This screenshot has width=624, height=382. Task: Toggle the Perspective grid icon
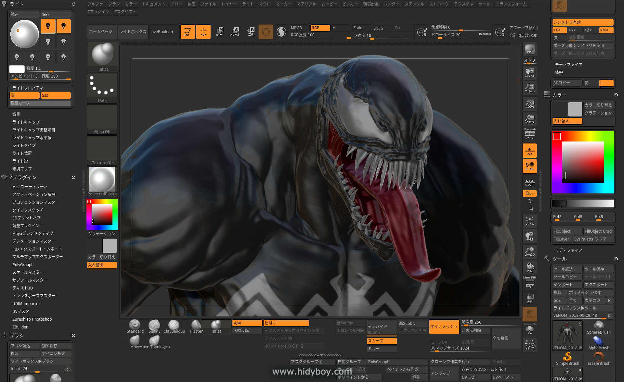click(529, 134)
